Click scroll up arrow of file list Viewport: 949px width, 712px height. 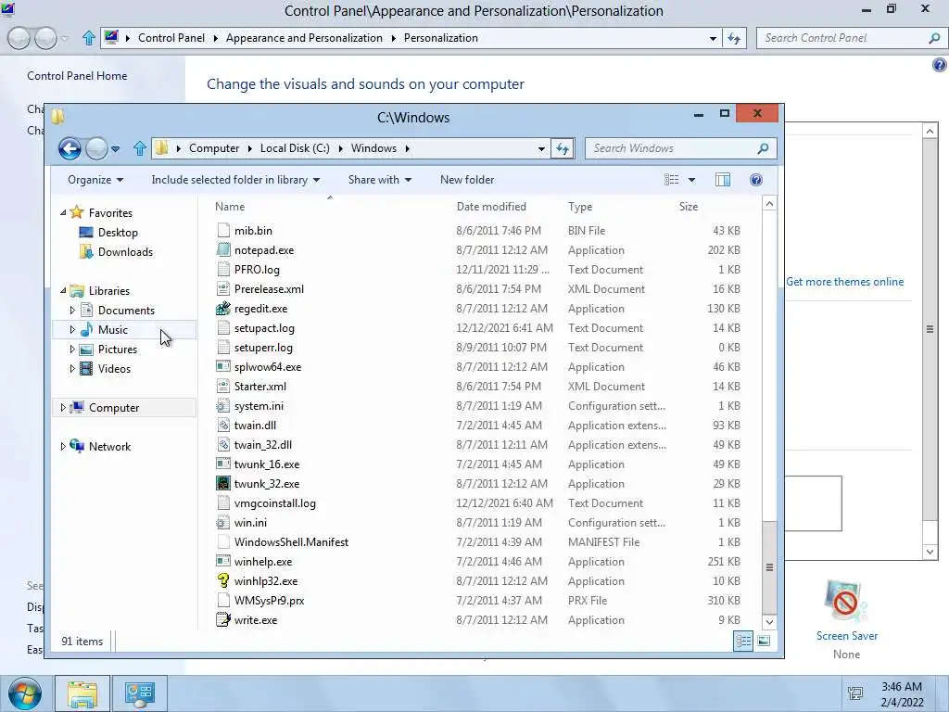pos(769,204)
